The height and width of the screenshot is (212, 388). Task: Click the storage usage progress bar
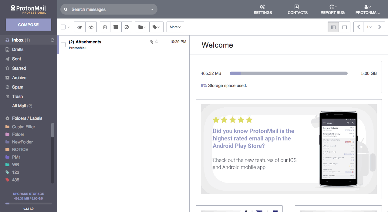(288, 73)
